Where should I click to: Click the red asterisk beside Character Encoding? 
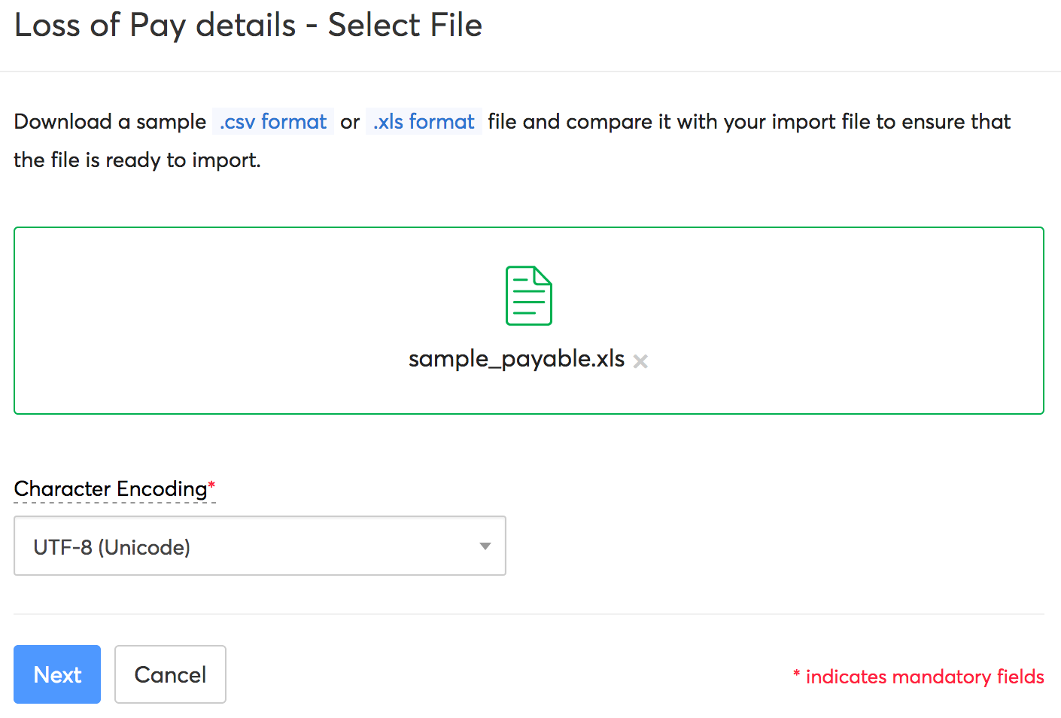click(x=211, y=484)
